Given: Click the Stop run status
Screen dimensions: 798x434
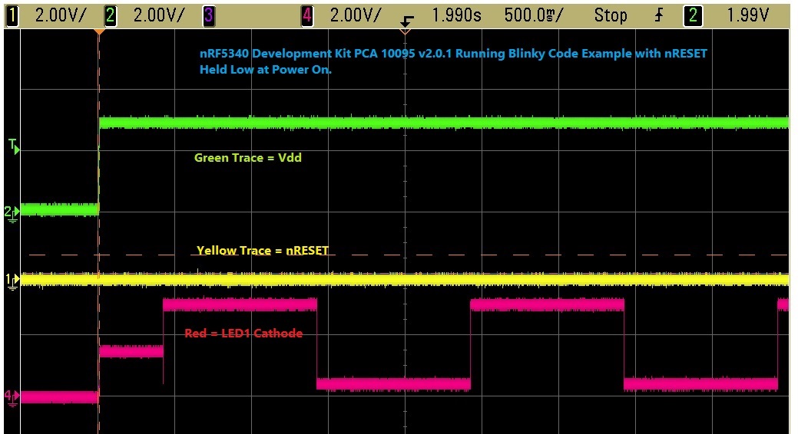Looking at the screenshot, I should (x=610, y=16).
